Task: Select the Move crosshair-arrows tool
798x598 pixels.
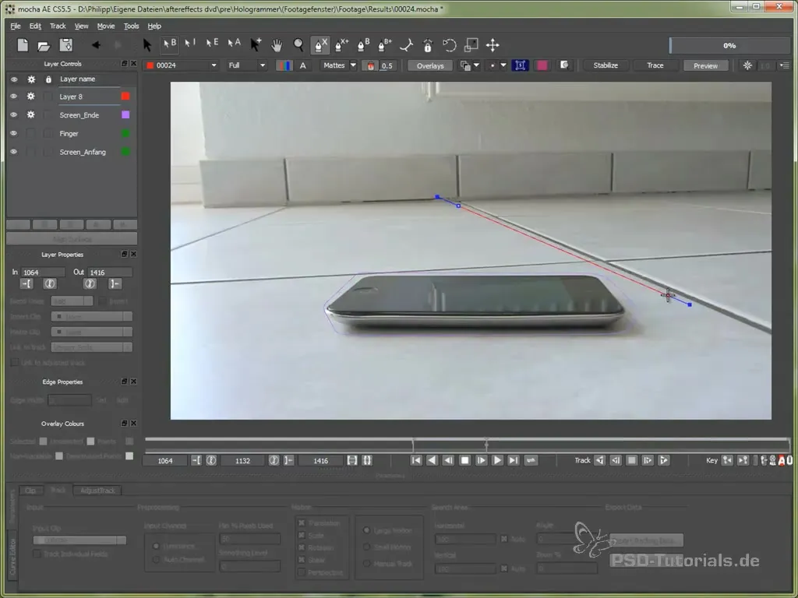Action: 493,45
